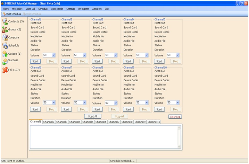Click log area scrollbar down arrow

(x=179, y=147)
